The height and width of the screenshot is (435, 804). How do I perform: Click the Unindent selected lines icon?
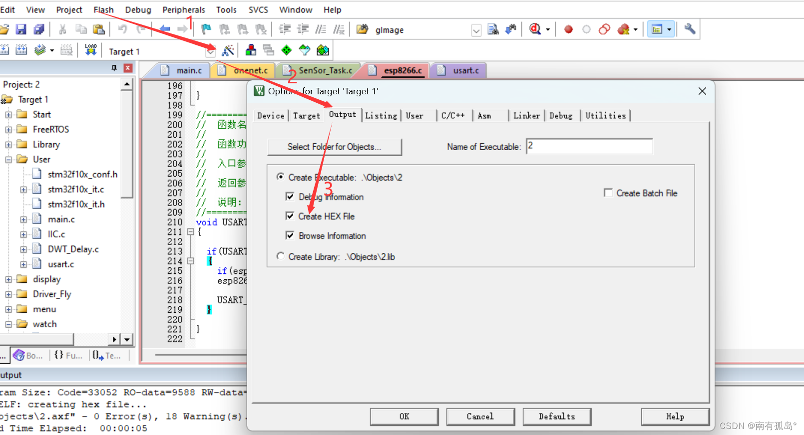tap(303, 29)
